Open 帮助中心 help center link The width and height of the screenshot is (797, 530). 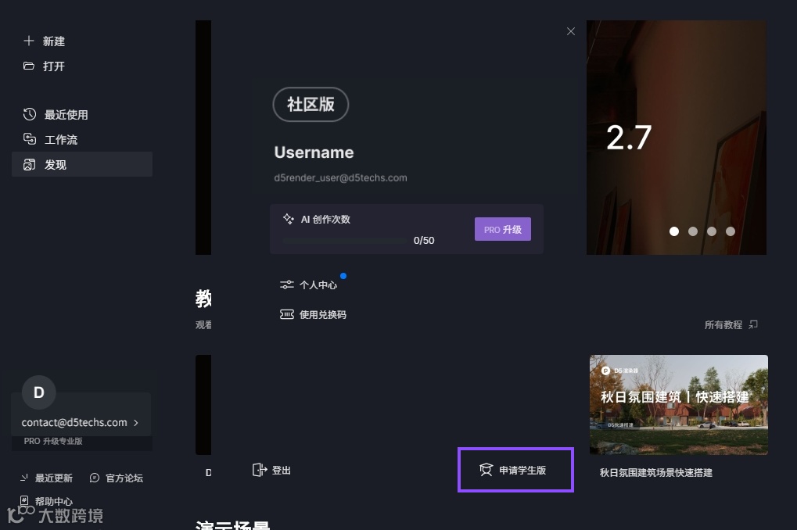click(46, 501)
